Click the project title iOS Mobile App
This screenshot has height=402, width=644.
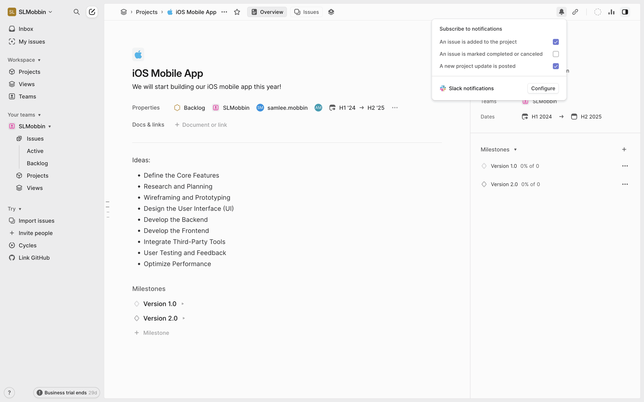click(x=167, y=73)
